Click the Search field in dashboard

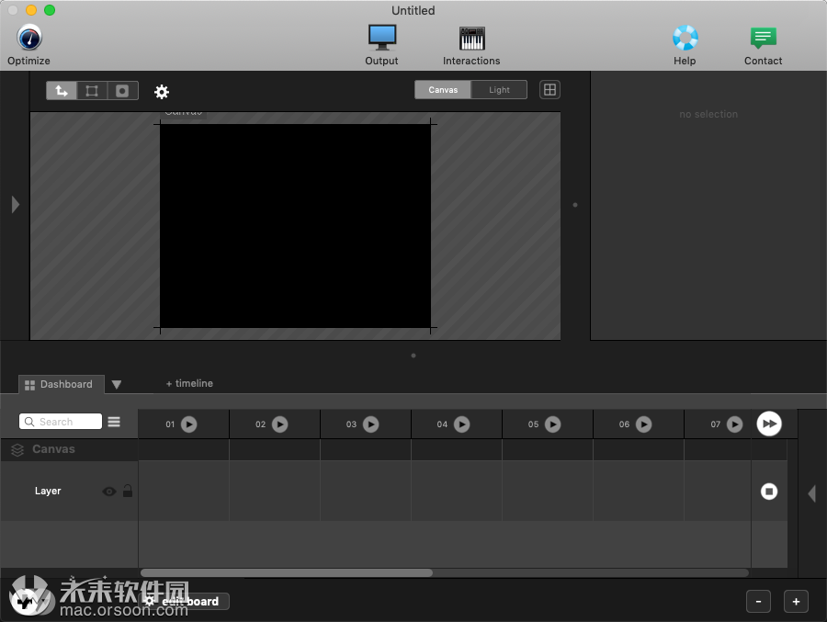[x=61, y=422]
